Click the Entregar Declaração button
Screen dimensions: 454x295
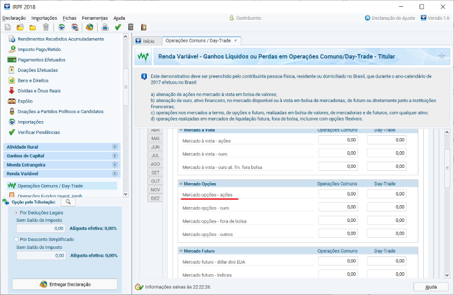click(65, 284)
